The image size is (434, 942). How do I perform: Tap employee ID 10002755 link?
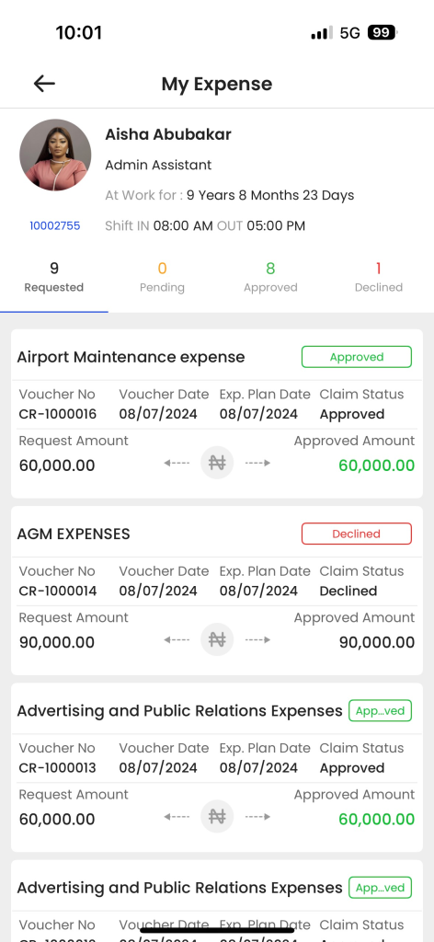[x=54, y=226]
